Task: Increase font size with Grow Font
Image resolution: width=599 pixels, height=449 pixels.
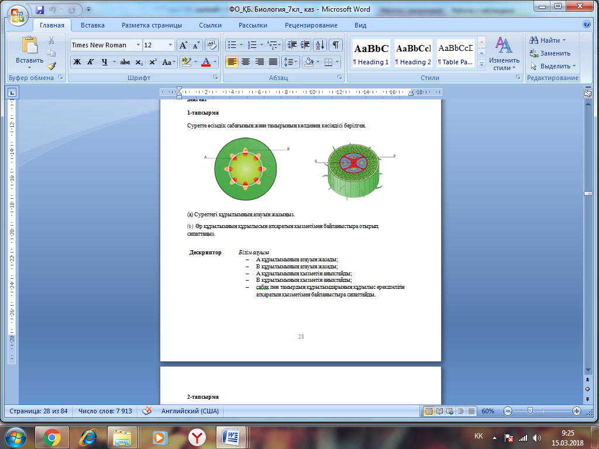Action: click(183, 45)
